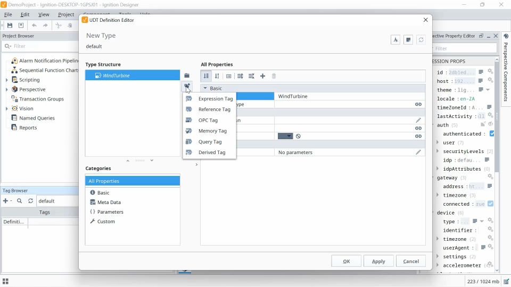Click the collapse all properties icon
Viewport: 511px width, 287px height.
[251, 76]
